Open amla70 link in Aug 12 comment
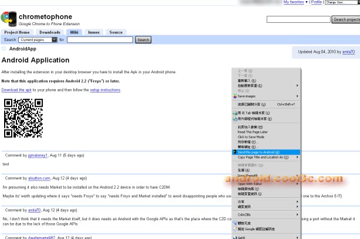Screen dimensions: 360x239 [x=34, y=210]
